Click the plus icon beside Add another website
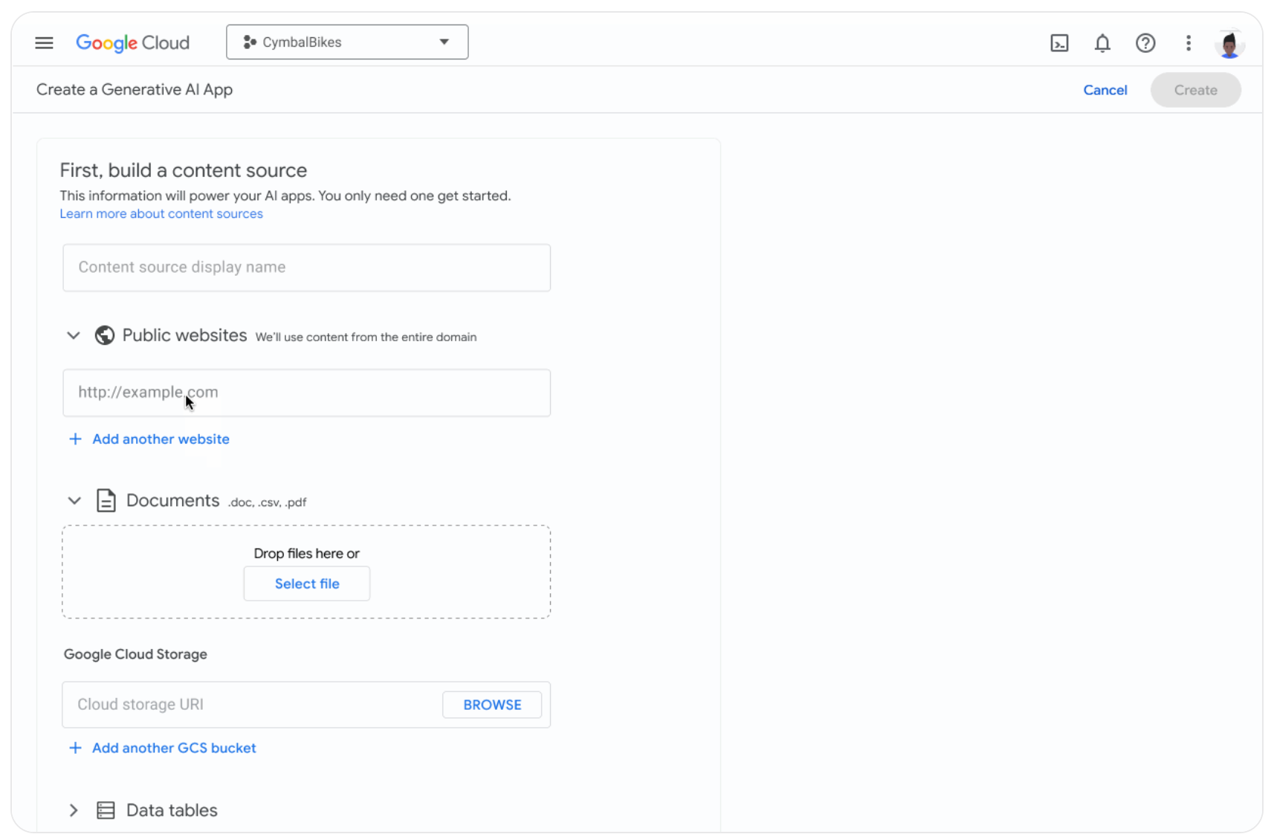The image size is (1274, 840). (x=75, y=439)
